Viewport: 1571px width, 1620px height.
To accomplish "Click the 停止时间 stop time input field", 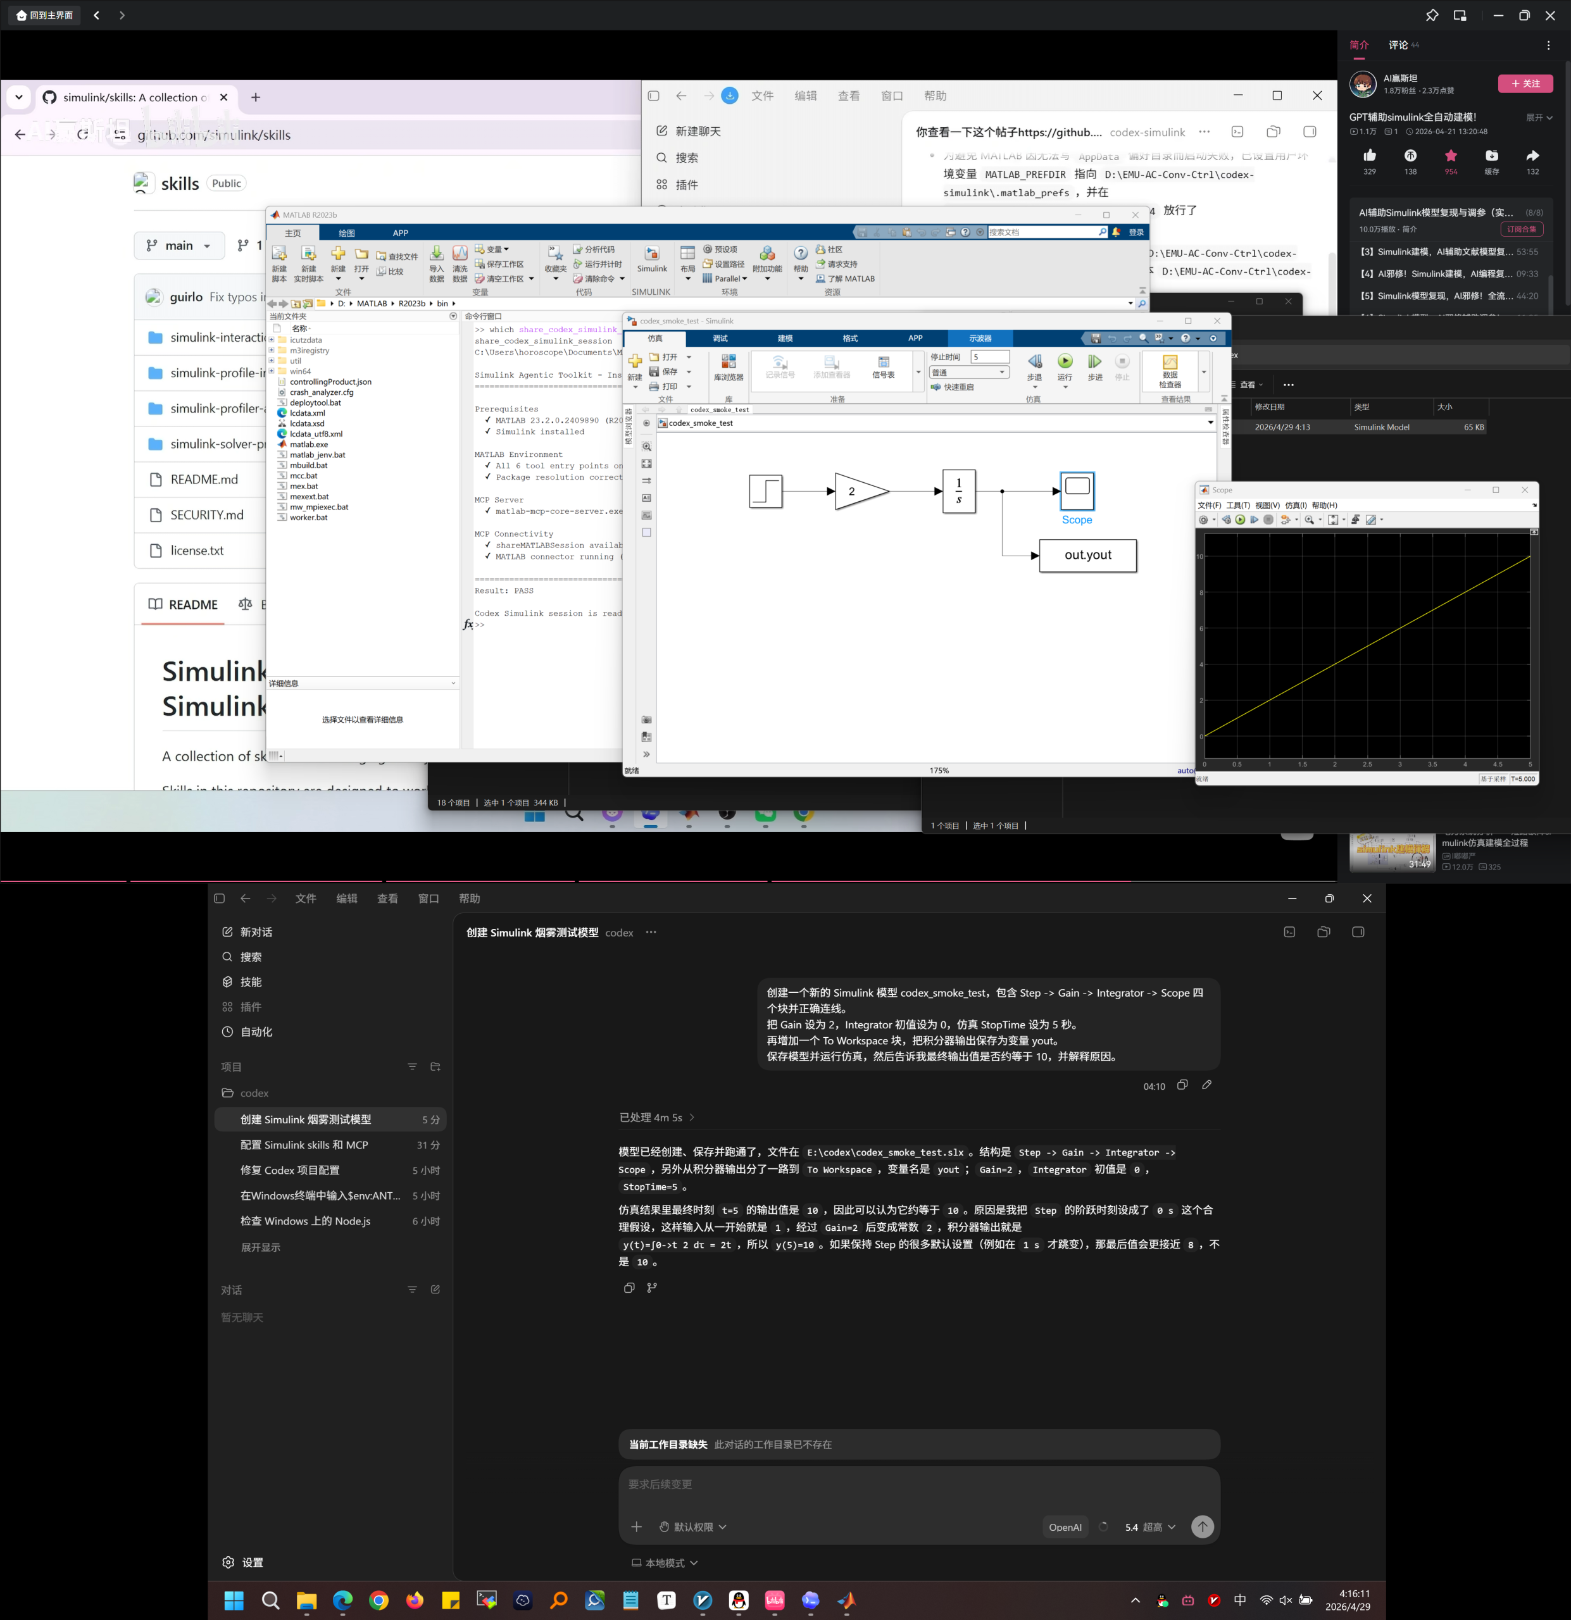I will (989, 357).
